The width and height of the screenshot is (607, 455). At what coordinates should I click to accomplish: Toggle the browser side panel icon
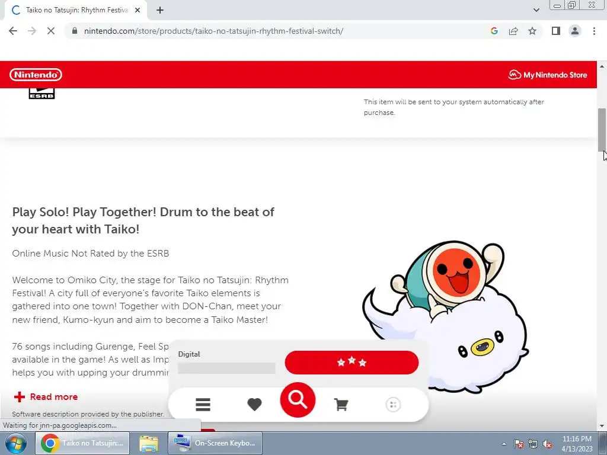(x=556, y=31)
